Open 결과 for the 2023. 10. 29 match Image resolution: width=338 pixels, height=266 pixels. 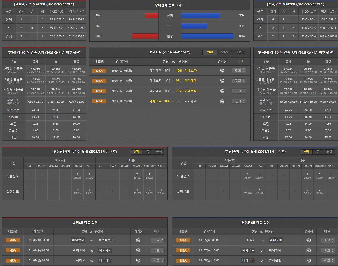tap(239, 101)
